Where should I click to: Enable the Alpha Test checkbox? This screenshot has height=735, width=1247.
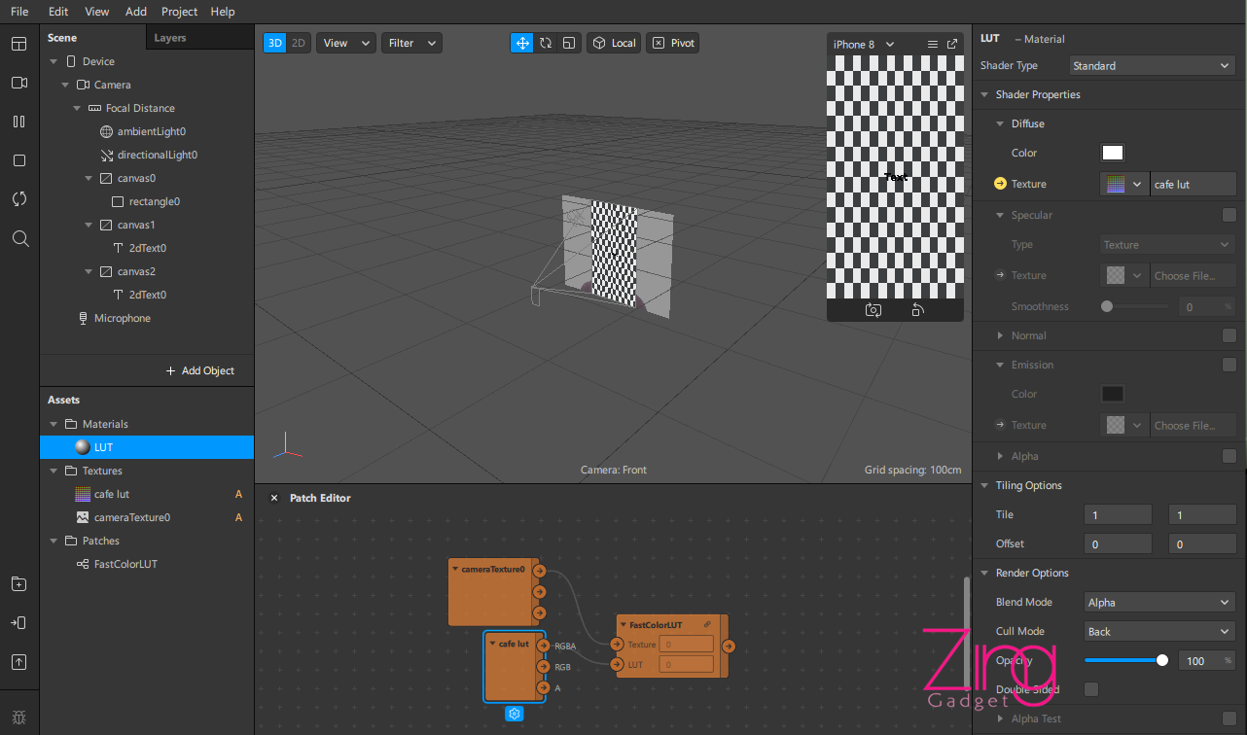pos(1229,718)
